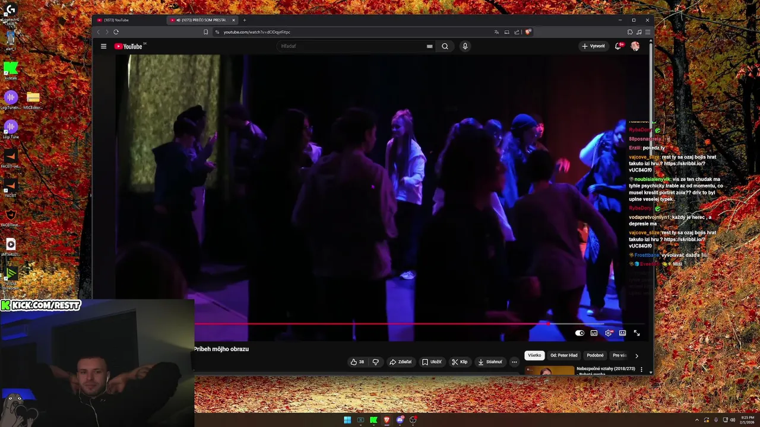Click the YouTube logo
This screenshot has height=427, width=760.
pyautogui.click(x=129, y=46)
